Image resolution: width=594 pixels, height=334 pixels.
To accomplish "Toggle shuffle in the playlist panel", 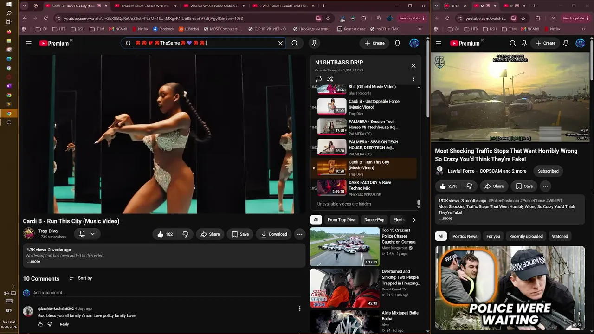I will pos(330,79).
